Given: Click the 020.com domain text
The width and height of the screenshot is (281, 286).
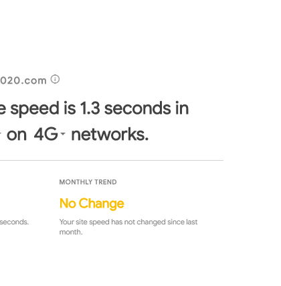Looking at the screenshot, I should click(x=23, y=80).
